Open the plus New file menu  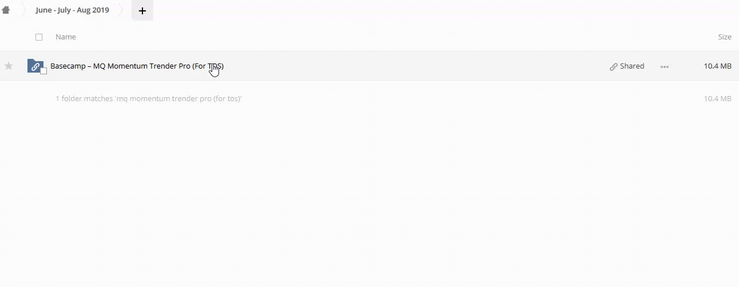[142, 10]
